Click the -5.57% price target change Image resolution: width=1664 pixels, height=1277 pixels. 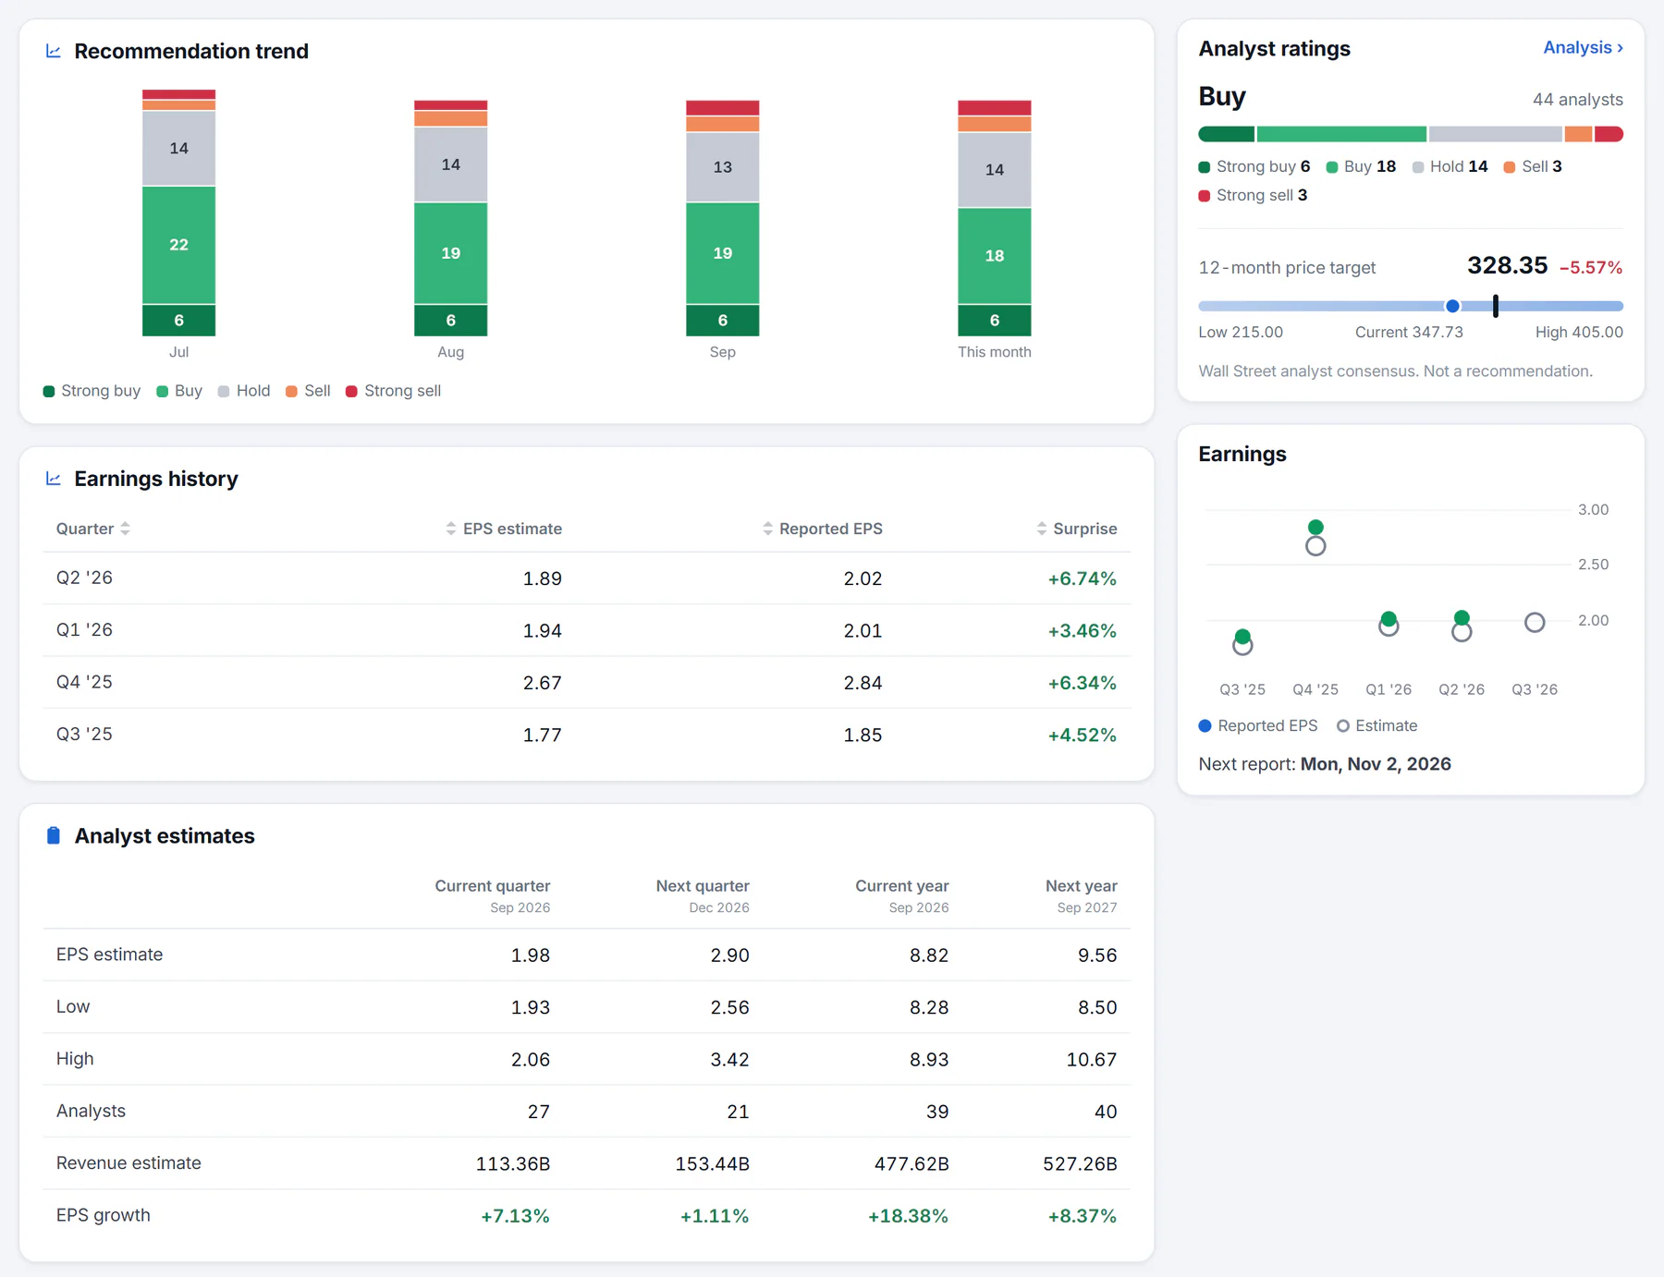coord(1590,268)
